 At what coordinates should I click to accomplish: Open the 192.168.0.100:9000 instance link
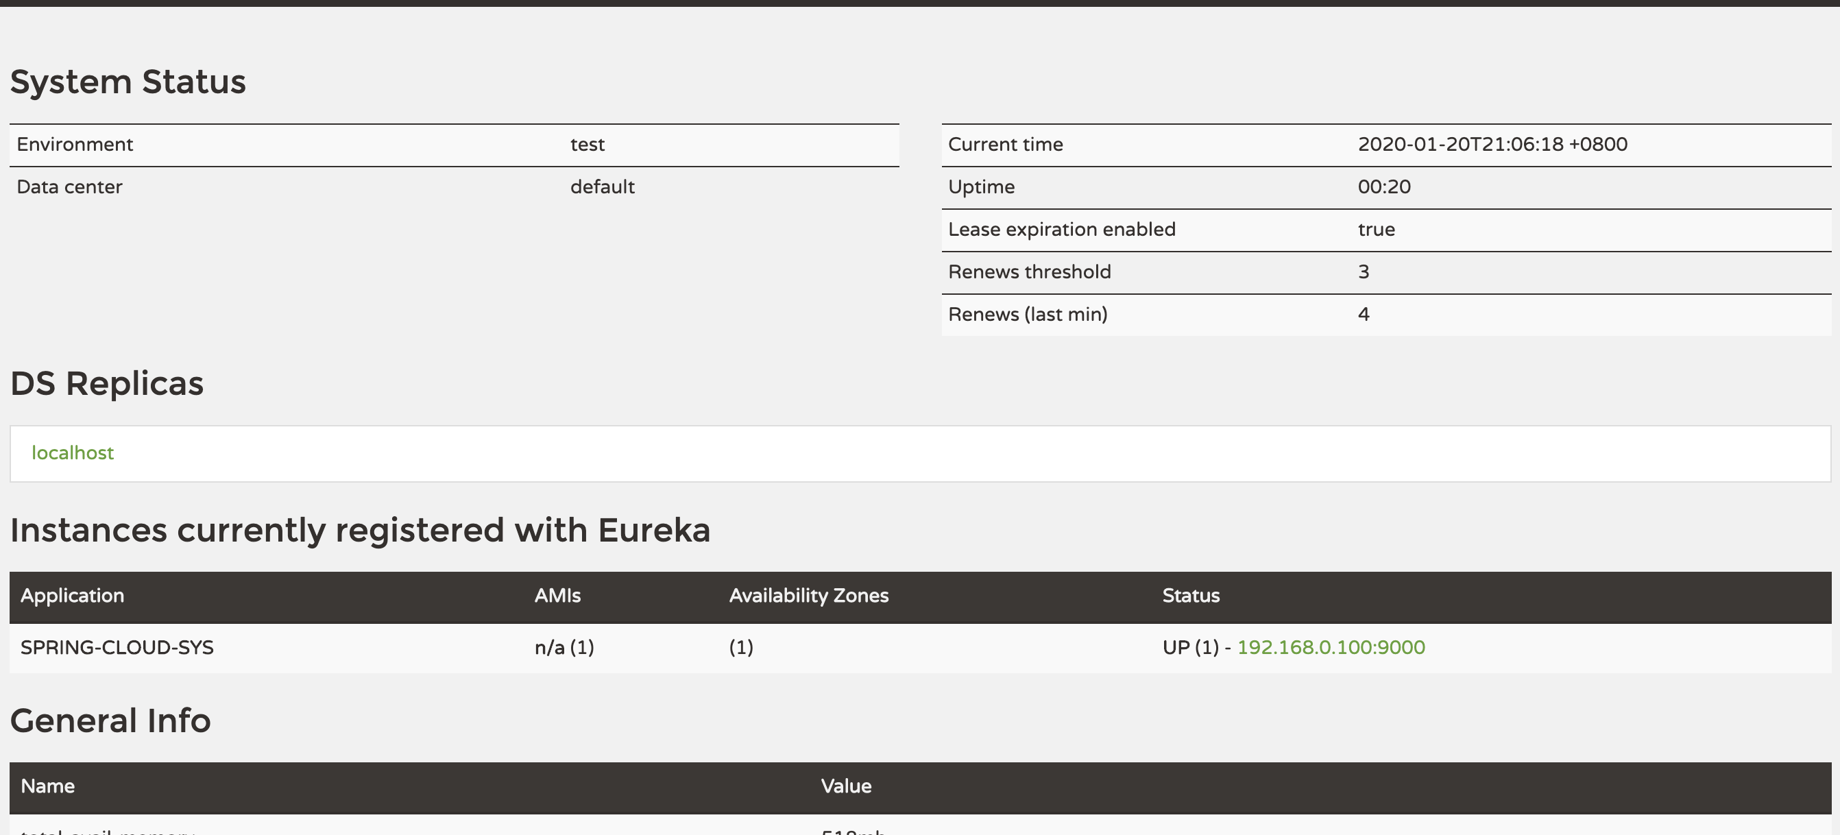1330,647
